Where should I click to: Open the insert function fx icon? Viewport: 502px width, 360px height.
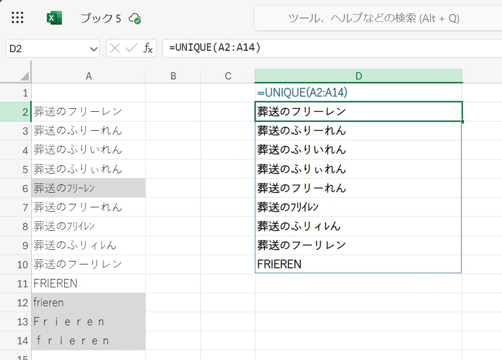point(148,48)
